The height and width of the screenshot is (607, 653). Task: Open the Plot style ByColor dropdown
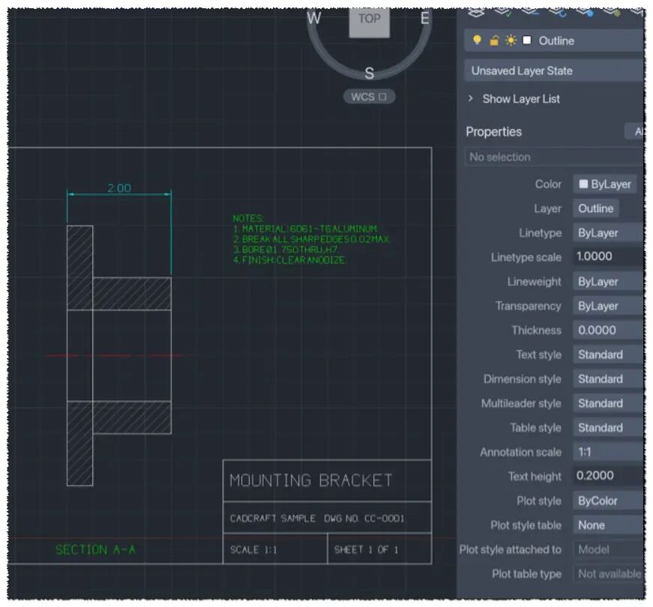coord(608,501)
